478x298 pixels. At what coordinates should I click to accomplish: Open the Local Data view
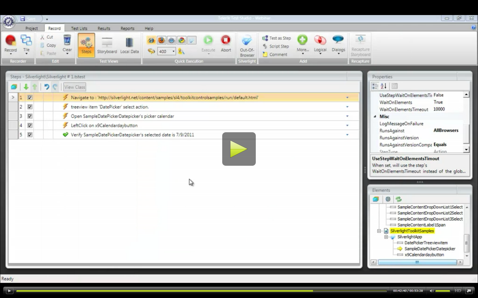point(129,45)
